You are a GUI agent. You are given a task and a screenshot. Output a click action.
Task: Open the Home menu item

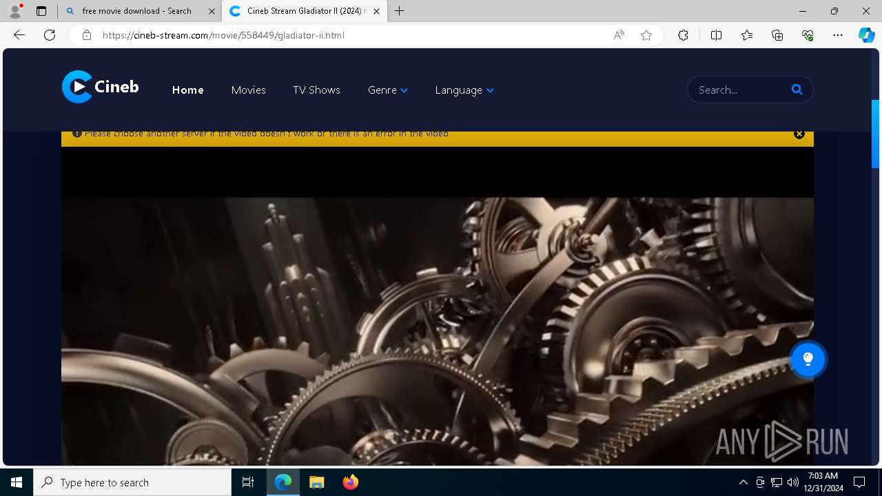[187, 90]
